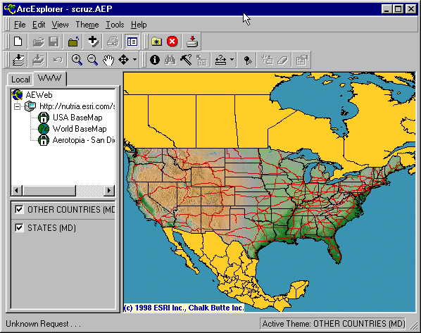Toggle the legend view toolbar button

coord(132,42)
